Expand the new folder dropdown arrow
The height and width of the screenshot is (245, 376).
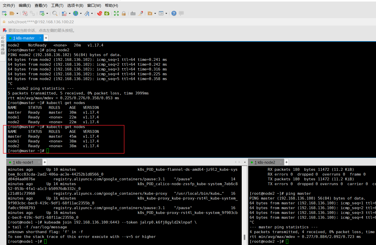coord(155,13)
